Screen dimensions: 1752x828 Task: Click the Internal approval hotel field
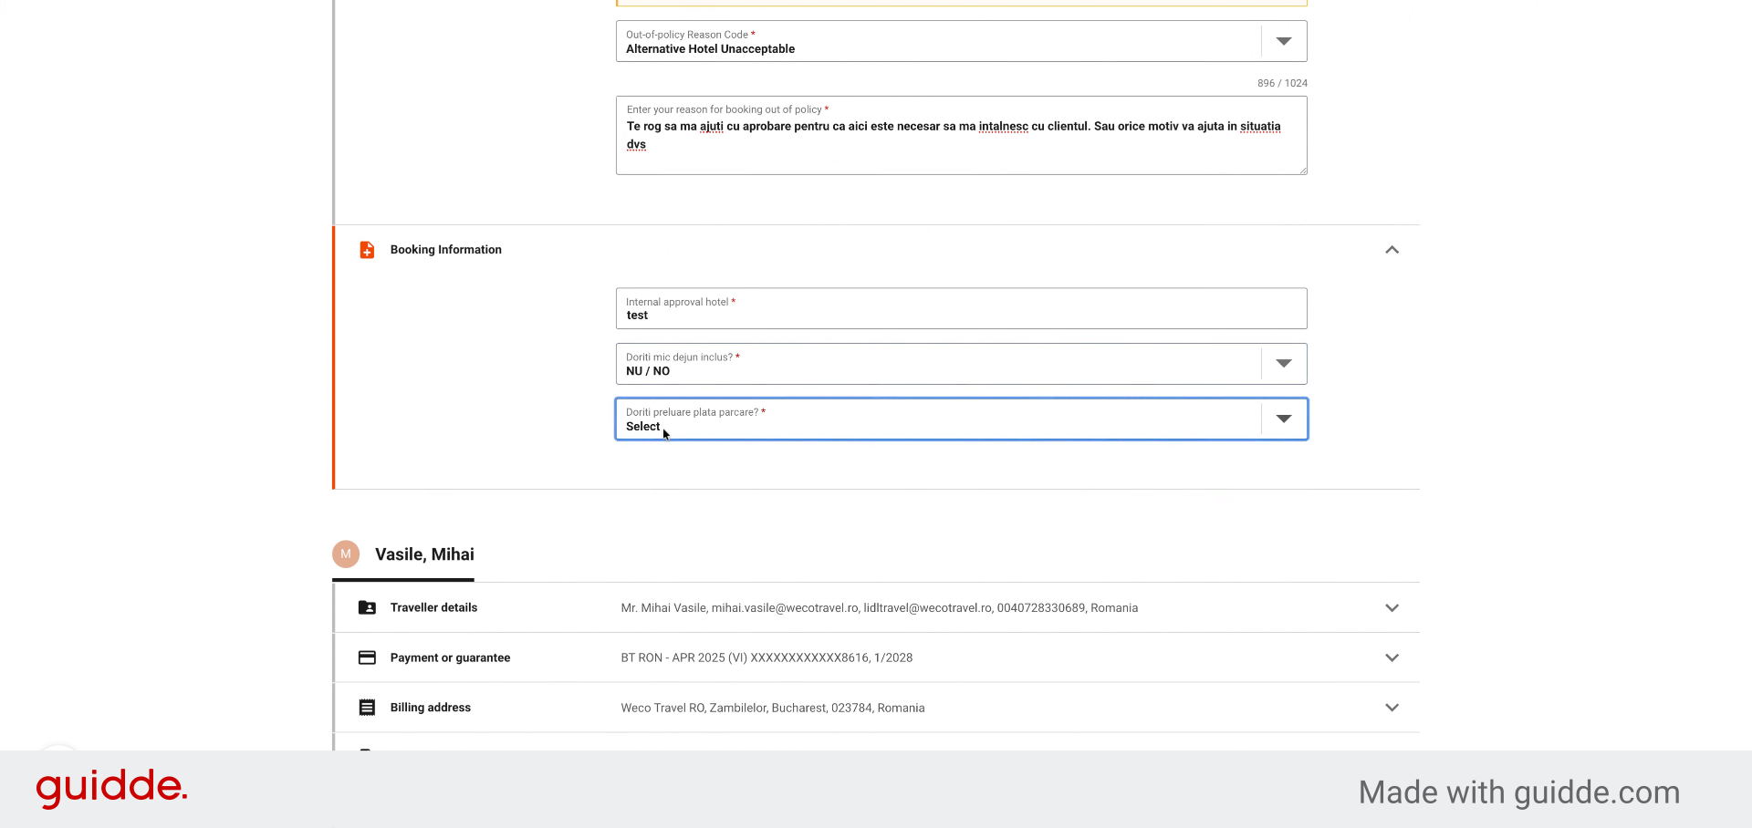point(961,308)
